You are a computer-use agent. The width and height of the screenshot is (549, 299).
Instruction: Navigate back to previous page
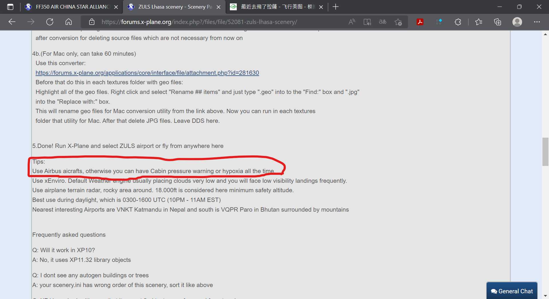[12, 22]
